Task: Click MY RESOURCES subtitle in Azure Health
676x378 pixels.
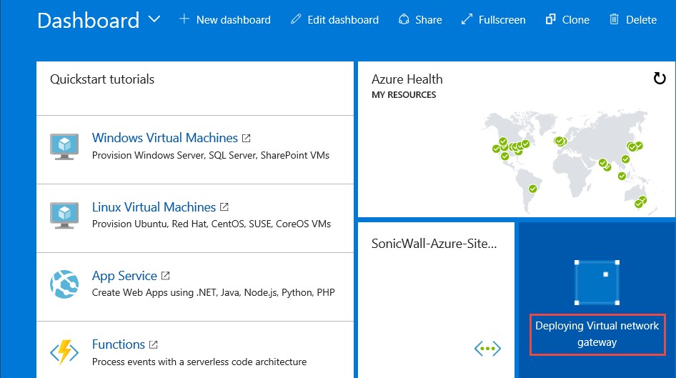Action: click(x=404, y=95)
